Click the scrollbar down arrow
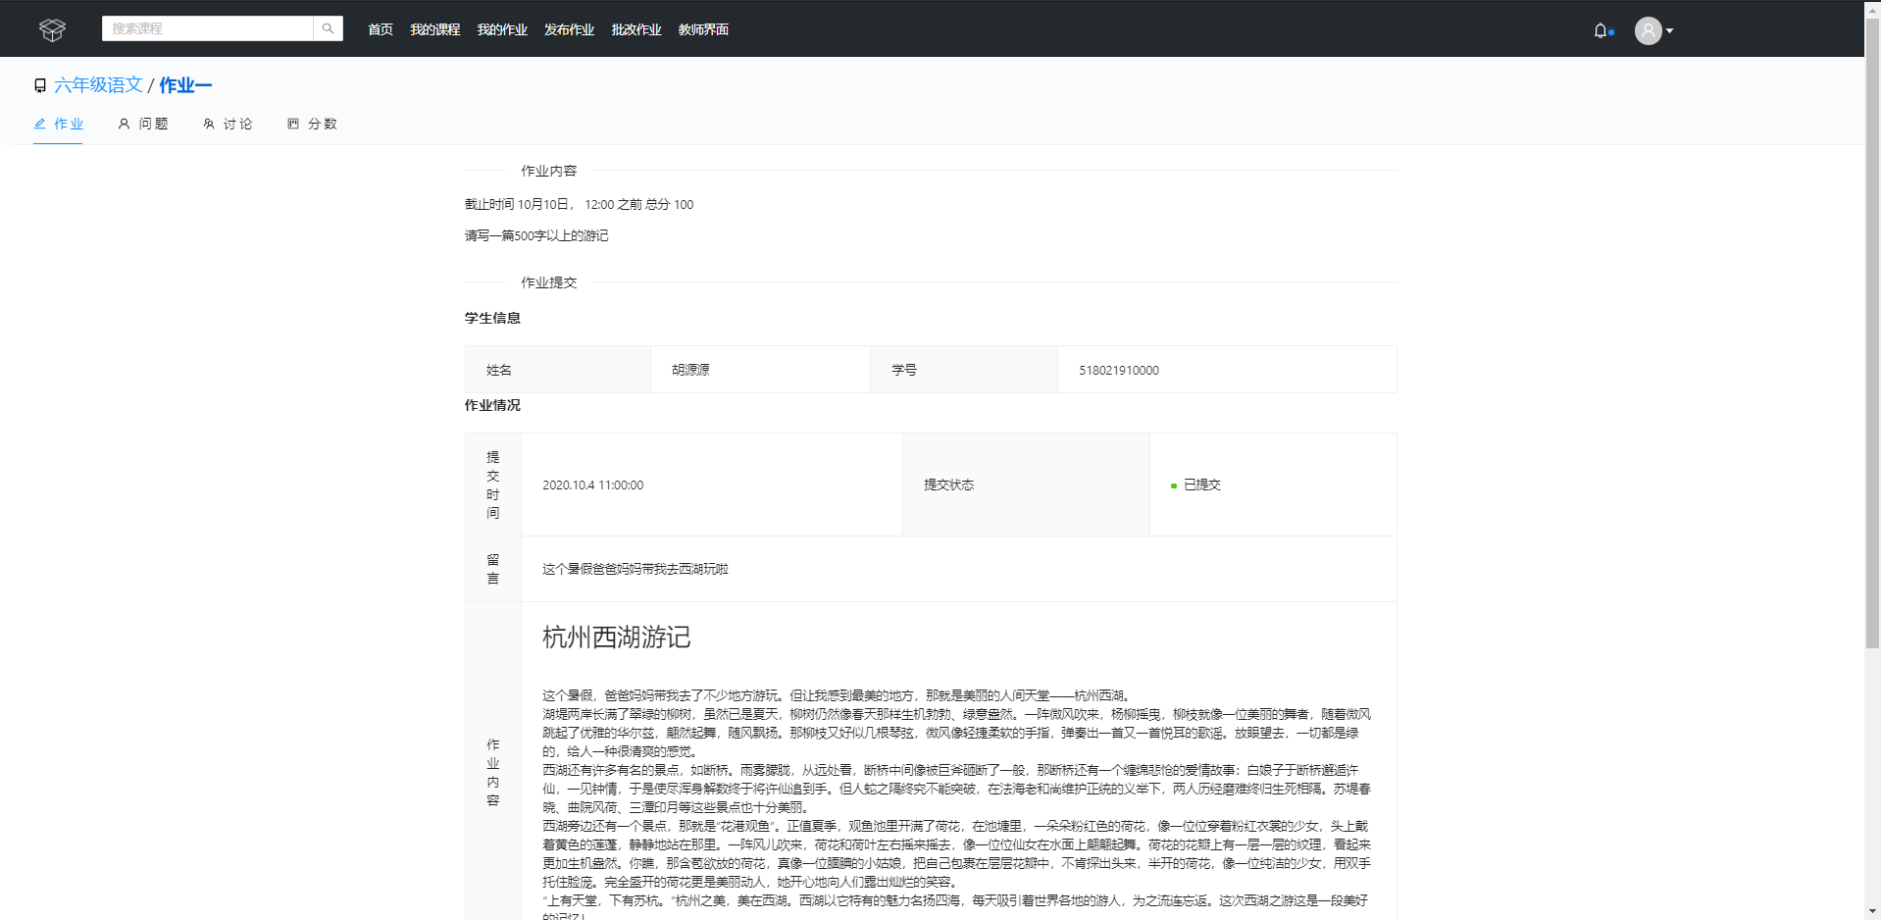 [x=1872, y=911]
